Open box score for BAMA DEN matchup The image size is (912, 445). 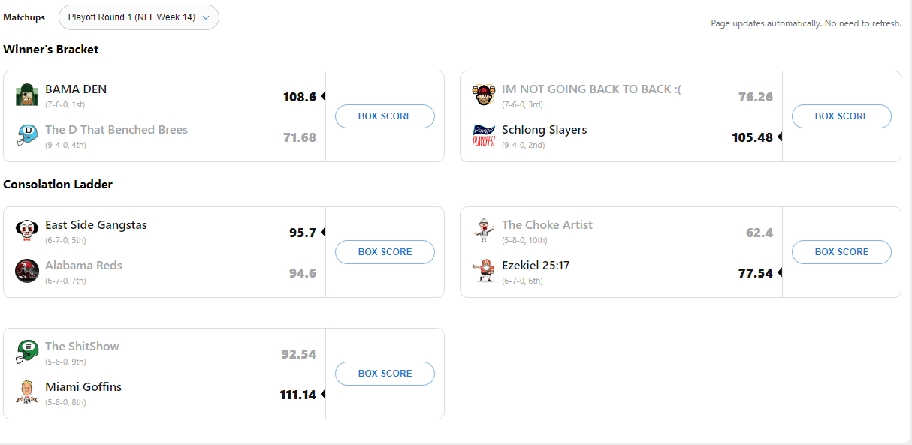coord(385,116)
